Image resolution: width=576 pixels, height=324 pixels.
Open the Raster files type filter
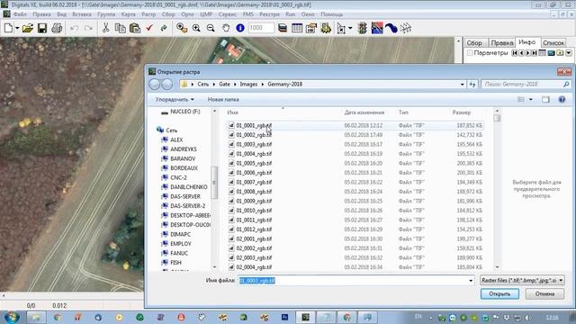[x=522, y=280]
